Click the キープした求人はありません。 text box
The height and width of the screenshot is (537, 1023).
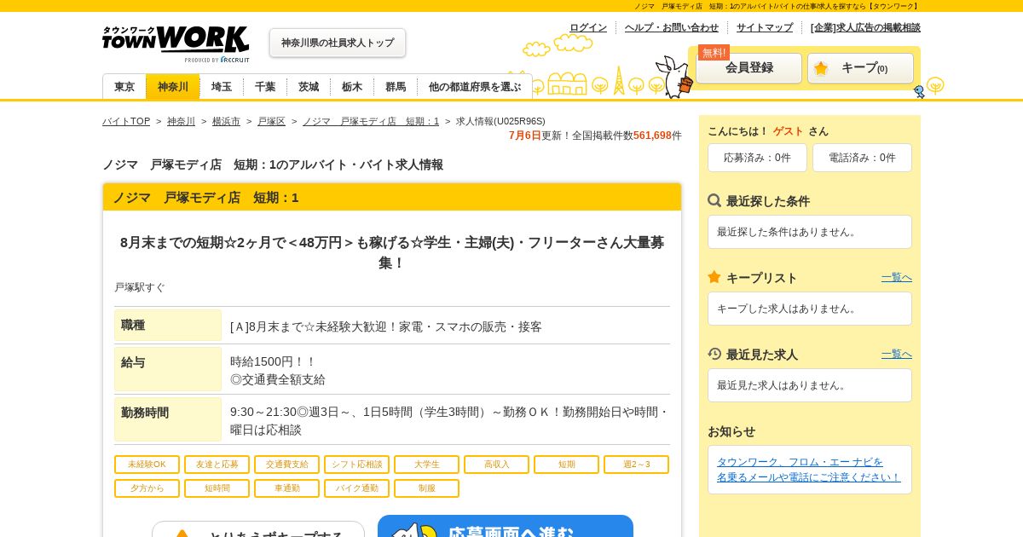click(810, 309)
